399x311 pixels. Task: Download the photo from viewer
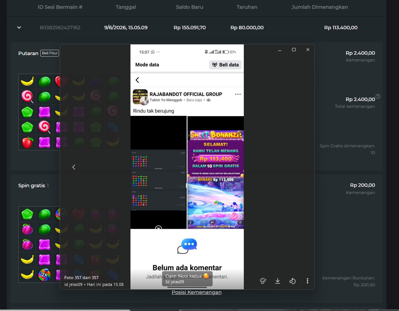pos(278,281)
